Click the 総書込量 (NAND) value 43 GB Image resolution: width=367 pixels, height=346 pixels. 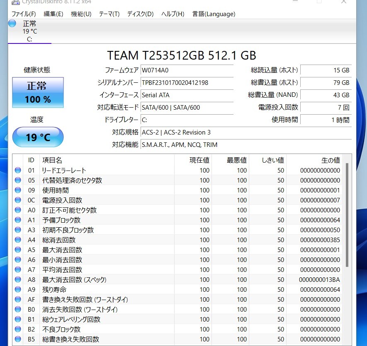point(326,95)
